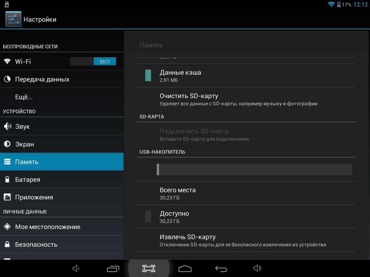The image size is (370, 277).
Task: Tap the Приложения apps icon
Action: point(7,197)
